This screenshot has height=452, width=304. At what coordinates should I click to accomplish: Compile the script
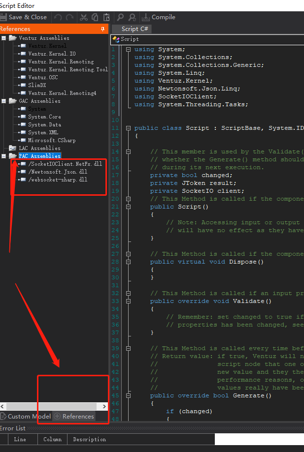159,17
